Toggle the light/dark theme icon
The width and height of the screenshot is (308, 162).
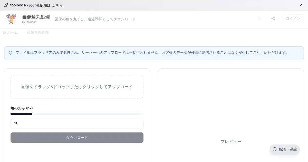pos(259,19)
